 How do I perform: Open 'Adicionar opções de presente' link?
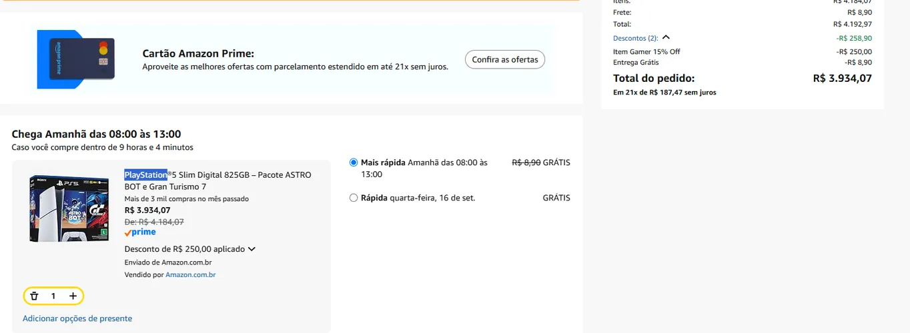[77, 318]
